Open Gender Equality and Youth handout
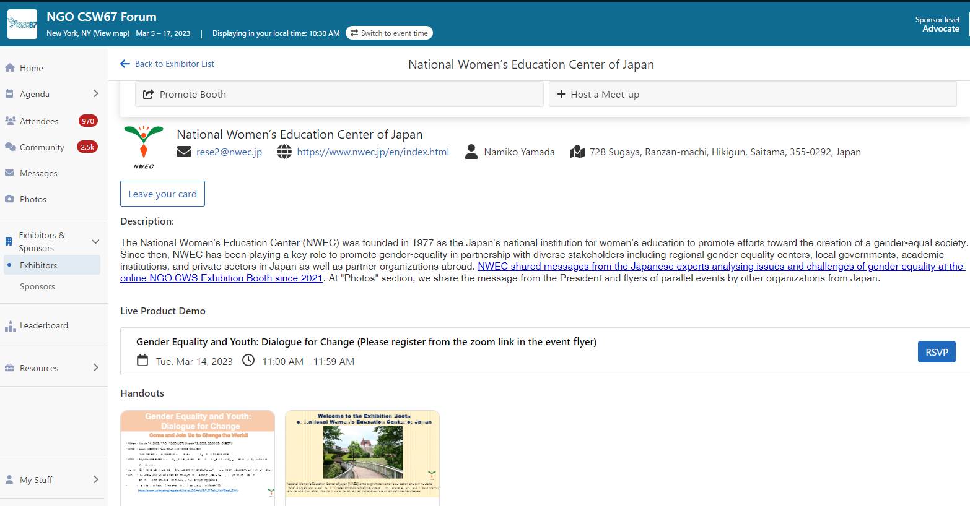This screenshot has width=970, height=506. pos(198,458)
